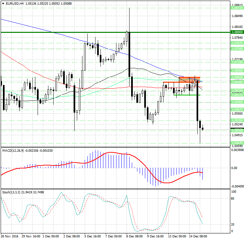Screen dimensions: 244x240
Task: Select the 1.07500 price level label
Action: click(237, 49)
